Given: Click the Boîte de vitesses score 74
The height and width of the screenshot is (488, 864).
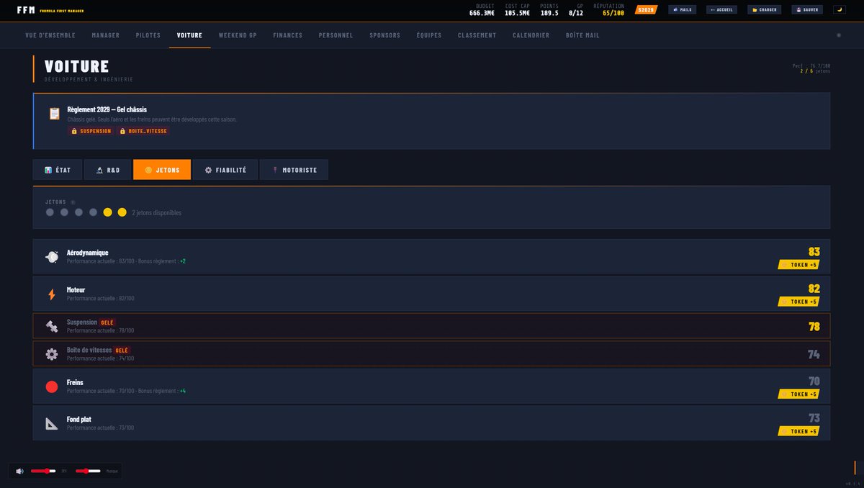Looking at the screenshot, I should tap(814, 354).
